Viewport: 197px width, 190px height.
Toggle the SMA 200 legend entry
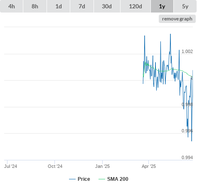click(113, 179)
